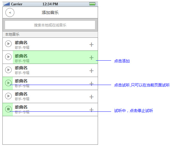Select the artist-album text of the third song
Image resolution: width=173 pixels, height=148 pixels.
click(22, 73)
